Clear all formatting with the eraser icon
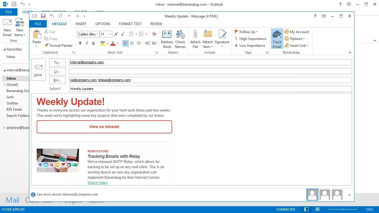Screen dimensions: 379x213 (x=154, y=34)
